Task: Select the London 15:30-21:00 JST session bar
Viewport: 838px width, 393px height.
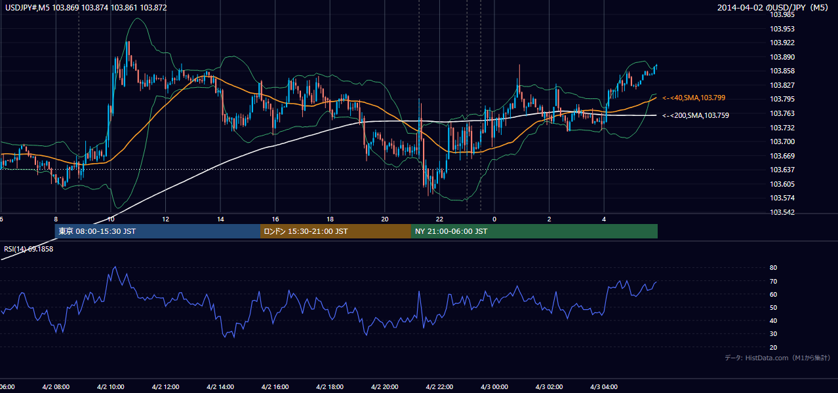Action: 336,231
